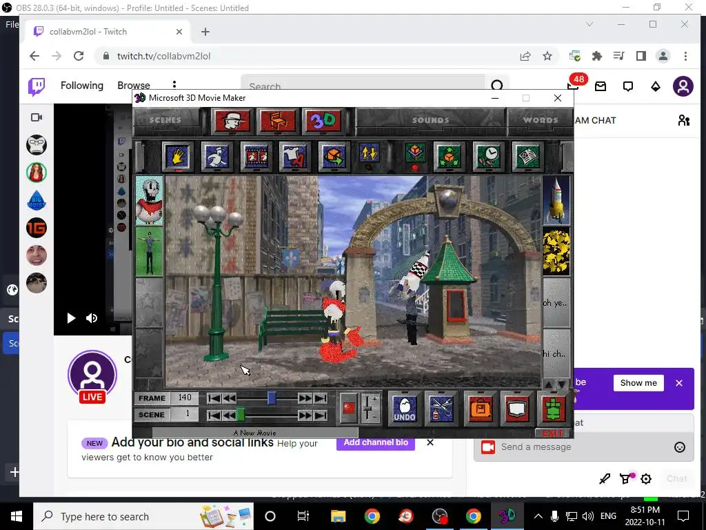This screenshot has height=530, width=706.
Task: Open the Twitch inbox mail icon
Action: [601, 86]
